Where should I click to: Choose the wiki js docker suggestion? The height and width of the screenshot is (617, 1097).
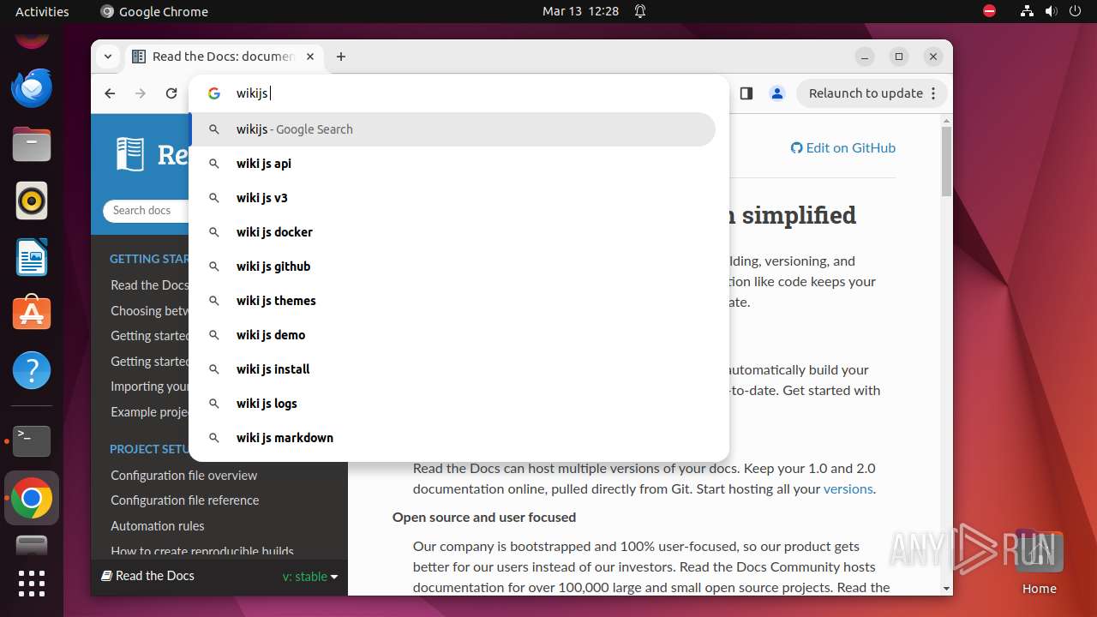click(x=453, y=232)
